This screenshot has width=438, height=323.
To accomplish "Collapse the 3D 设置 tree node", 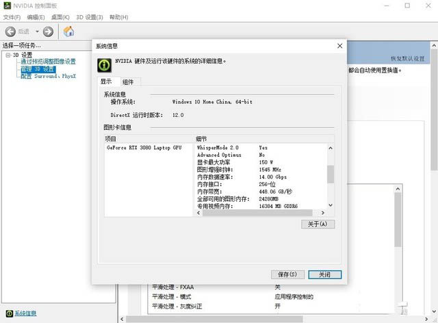I will click(8, 55).
